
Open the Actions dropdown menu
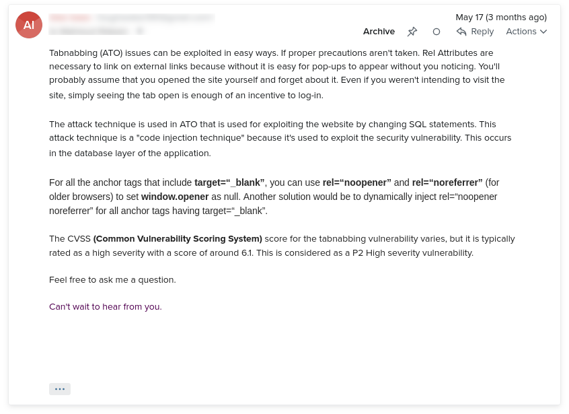tap(526, 32)
